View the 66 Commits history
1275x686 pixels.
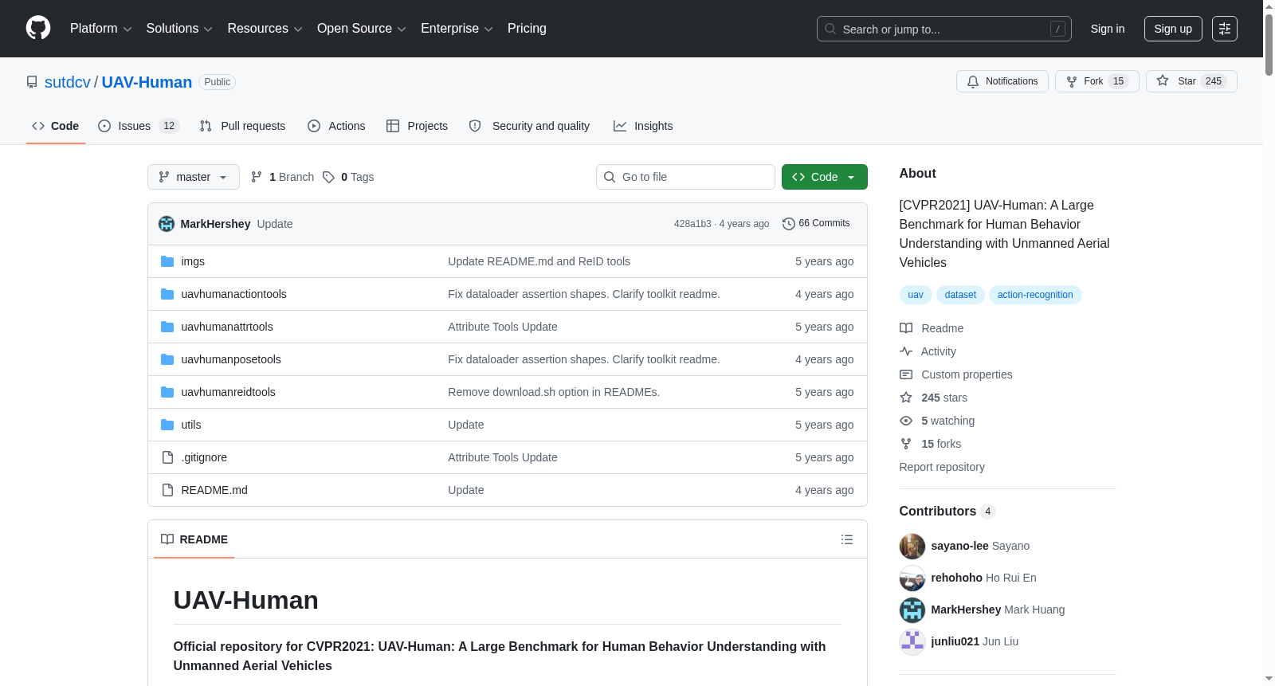[816, 224]
